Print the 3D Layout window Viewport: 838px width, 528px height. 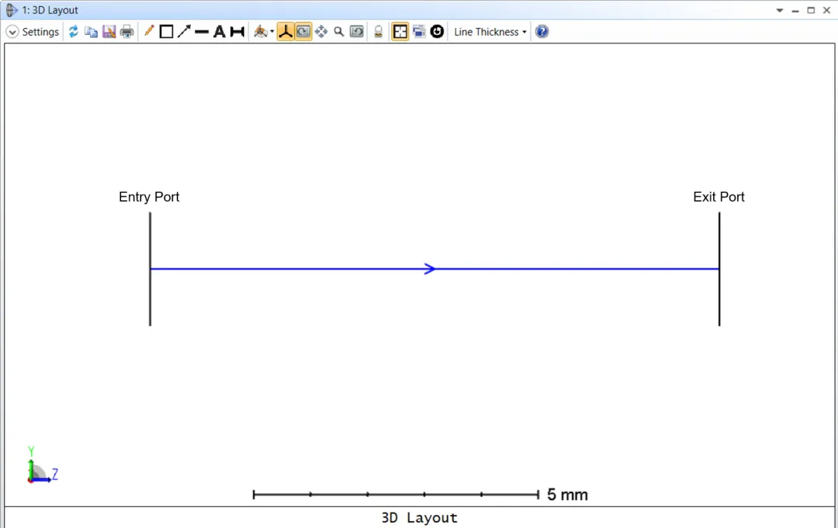click(x=126, y=32)
